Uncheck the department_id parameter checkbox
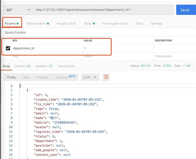 [x=8, y=48]
